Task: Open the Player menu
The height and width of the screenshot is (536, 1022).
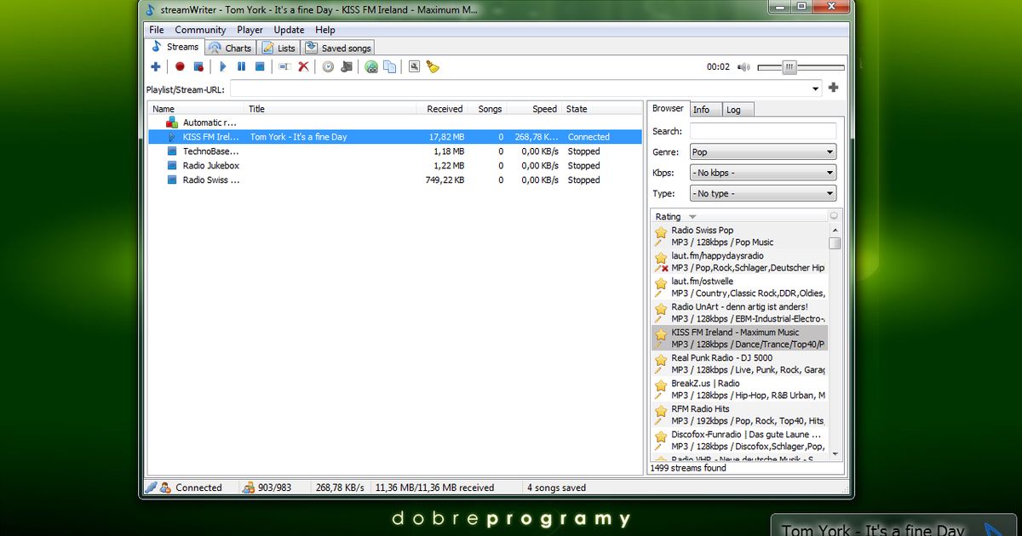Action: 250,30
